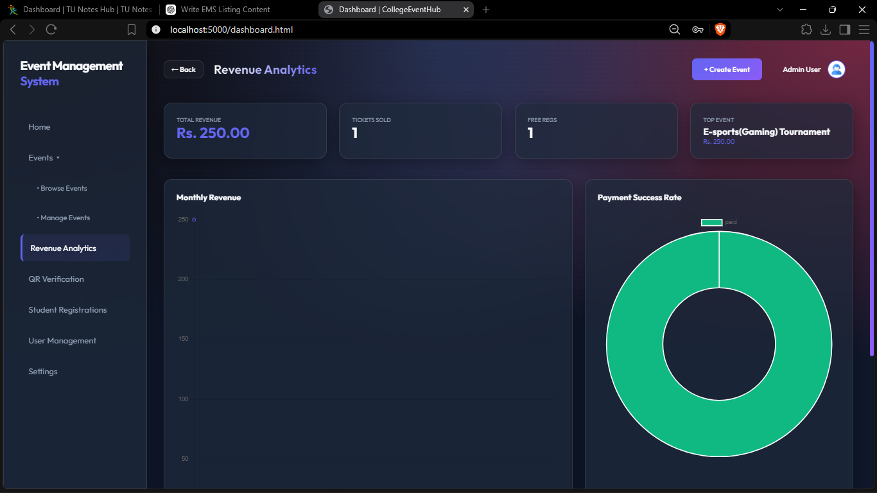Image resolution: width=877 pixels, height=493 pixels.
Task: Open the zoom magnifier icon in address bar
Action: click(675, 30)
